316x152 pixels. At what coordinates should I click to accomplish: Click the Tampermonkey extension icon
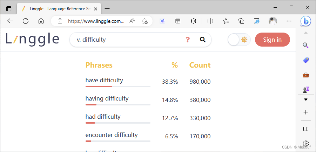(178, 21)
